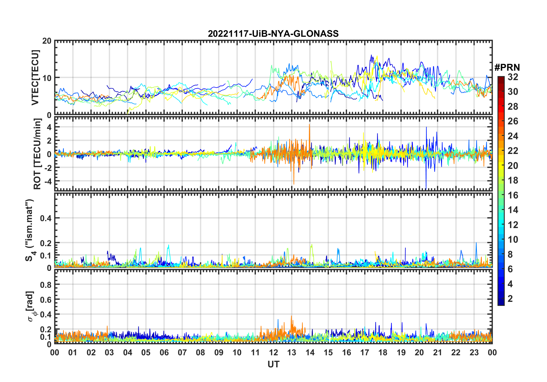The height and width of the screenshot is (382, 547).
Task: Click x-axis tick label 06
Action: (164, 352)
